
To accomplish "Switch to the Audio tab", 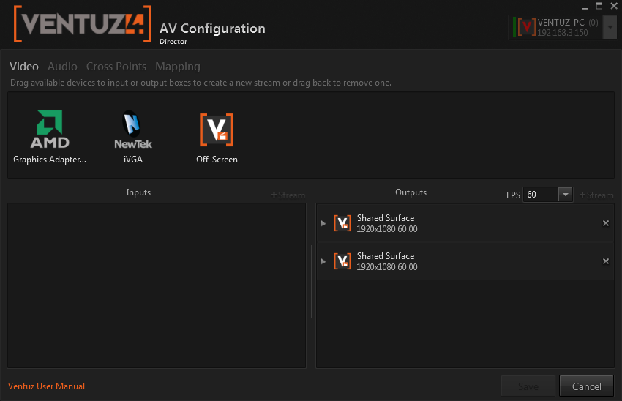I will 62,67.
